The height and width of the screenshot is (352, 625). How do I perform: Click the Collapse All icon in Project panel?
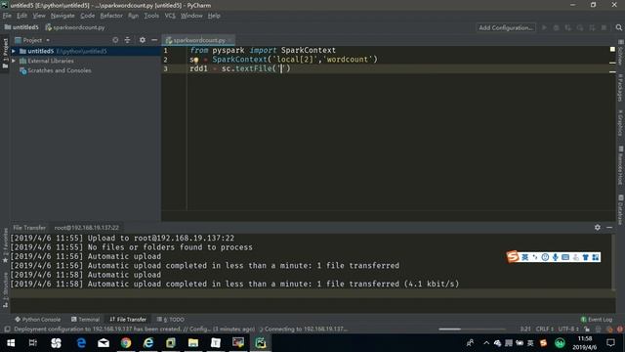pos(127,40)
